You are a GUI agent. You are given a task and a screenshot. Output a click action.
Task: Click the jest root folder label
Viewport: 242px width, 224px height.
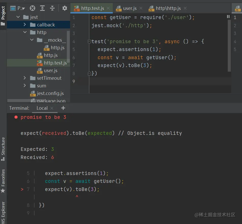[x=34, y=17]
